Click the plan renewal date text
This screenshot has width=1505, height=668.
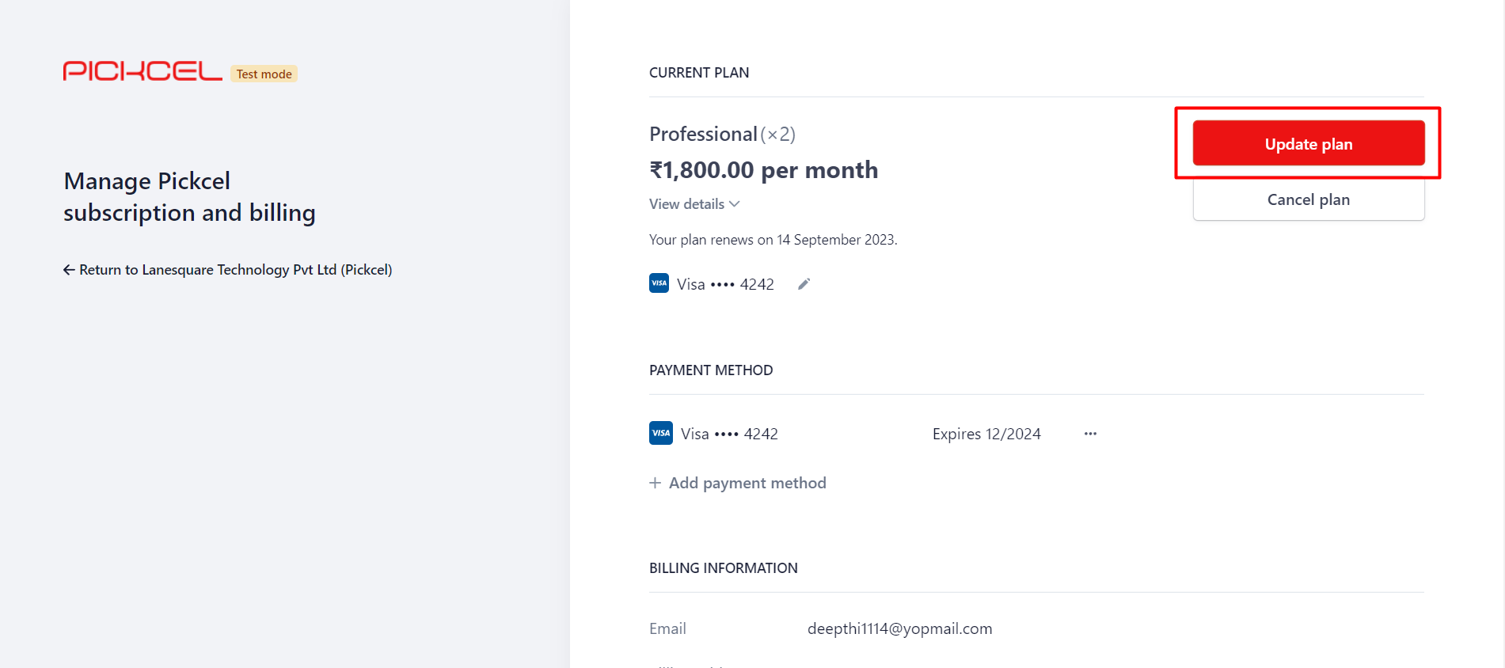tap(773, 240)
